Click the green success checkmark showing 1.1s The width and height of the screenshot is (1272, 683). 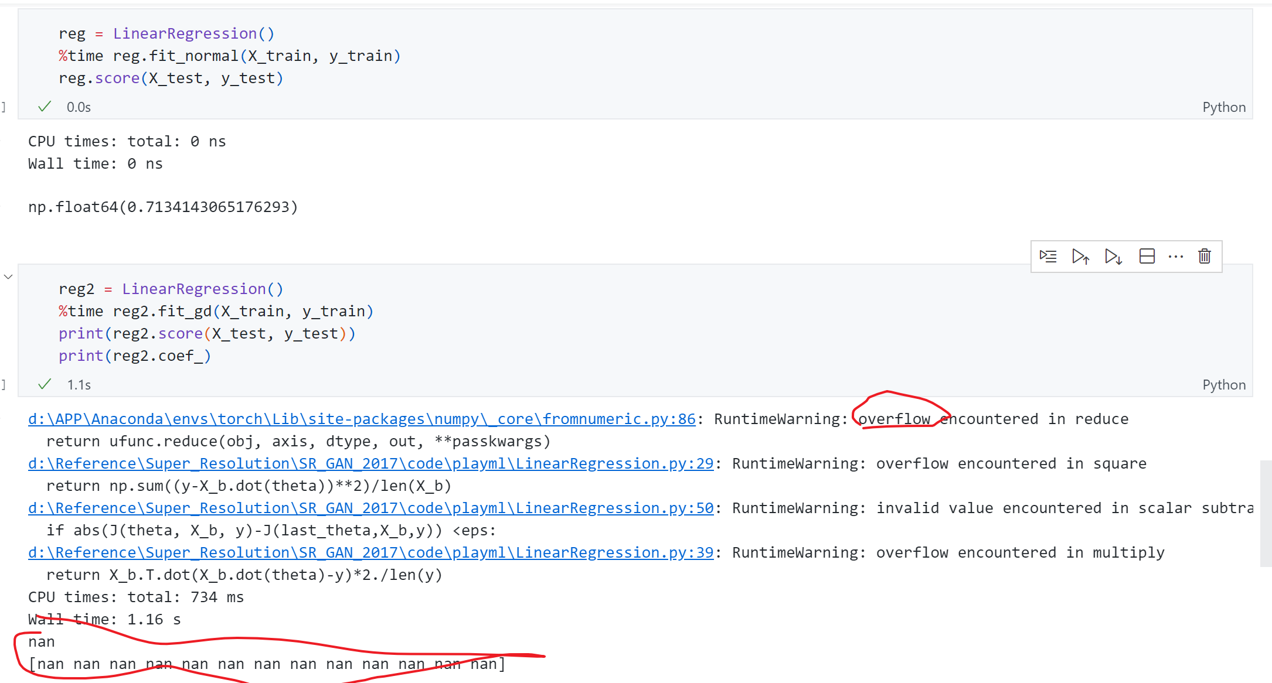45,384
